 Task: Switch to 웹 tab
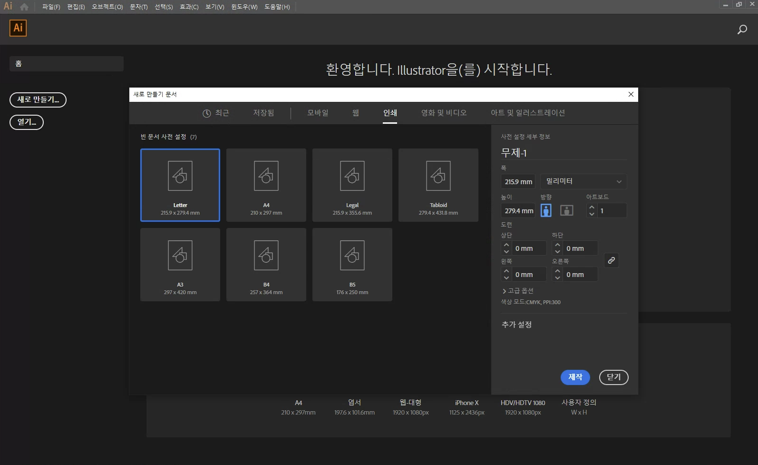coord(356,113)
